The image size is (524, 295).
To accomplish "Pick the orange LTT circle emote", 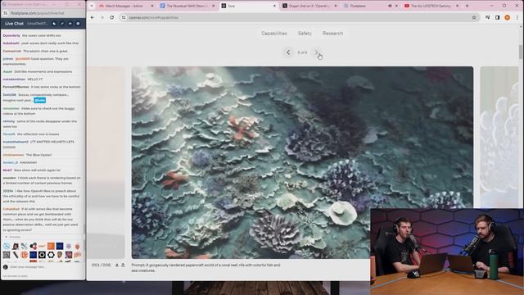I will coord(25,255).
